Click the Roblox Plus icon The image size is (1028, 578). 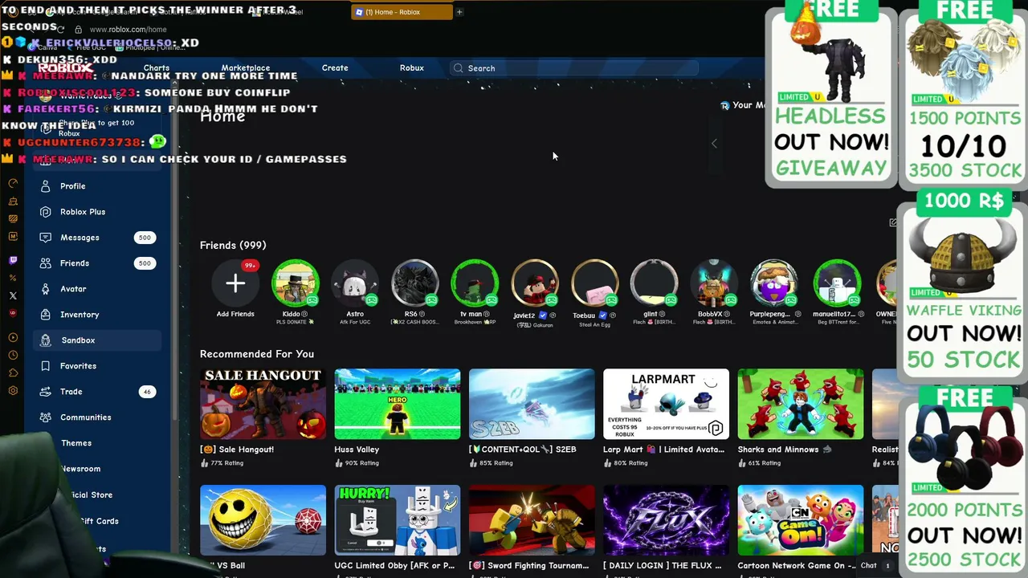(45, 212)
